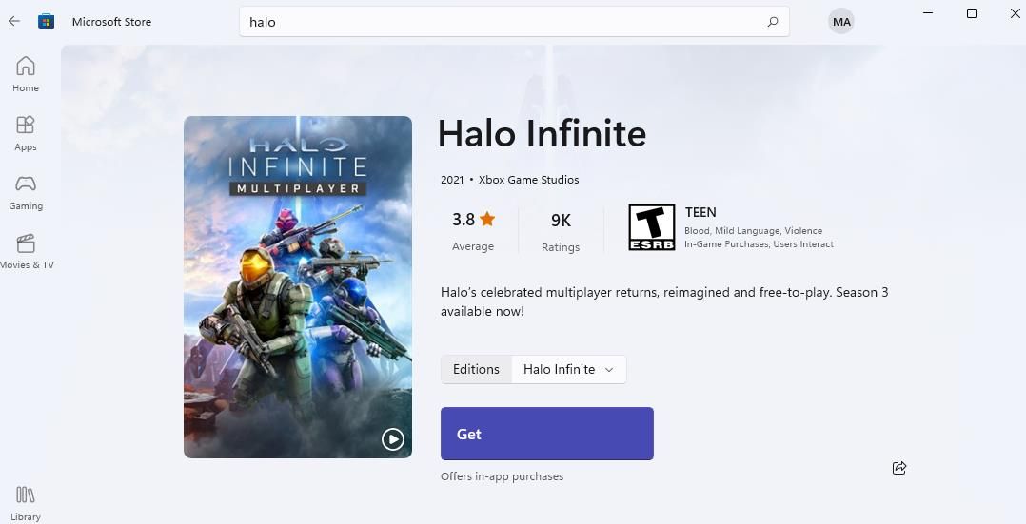The height and width of the screenshot is (524, 1026).
Task: Minimize the Microsoft Store window
Action: [x=928, y=13]
